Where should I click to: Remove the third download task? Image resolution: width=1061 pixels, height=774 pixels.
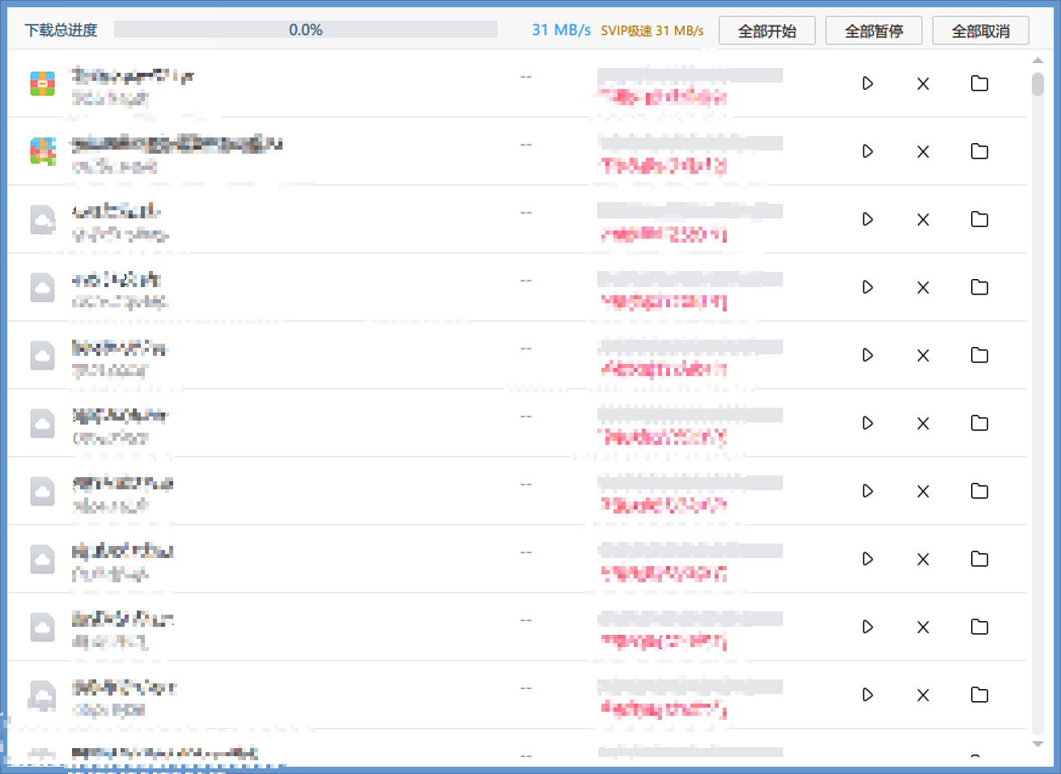point(923,219)
